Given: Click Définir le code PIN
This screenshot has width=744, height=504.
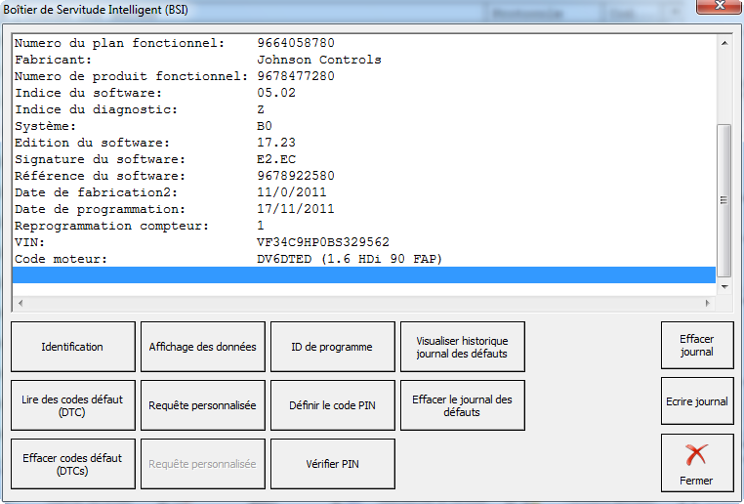Looking at the screenshot, I should [332, 405].
